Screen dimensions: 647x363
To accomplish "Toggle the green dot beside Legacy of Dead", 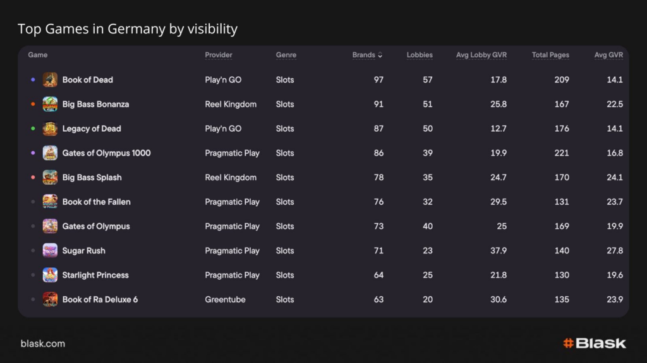I will pyautogui.click(x=33, y=129).
